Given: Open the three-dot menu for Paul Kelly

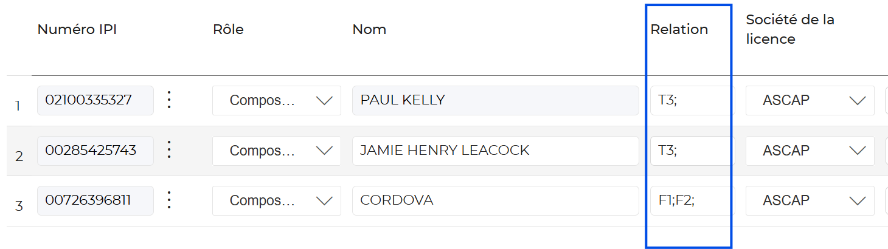Looking at the screenshot, I should [x=170, y=100].
